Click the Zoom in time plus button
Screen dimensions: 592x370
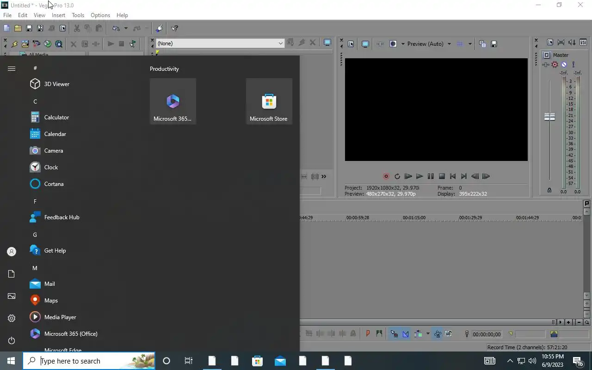click(x=568, y=322)
